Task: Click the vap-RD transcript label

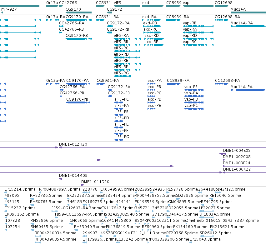Action: [190, 36]
